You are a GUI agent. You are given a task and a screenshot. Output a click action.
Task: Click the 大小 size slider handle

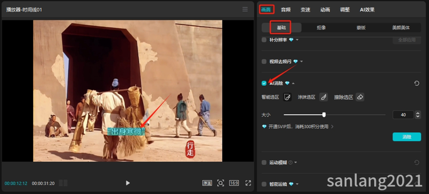coord(324,115)
